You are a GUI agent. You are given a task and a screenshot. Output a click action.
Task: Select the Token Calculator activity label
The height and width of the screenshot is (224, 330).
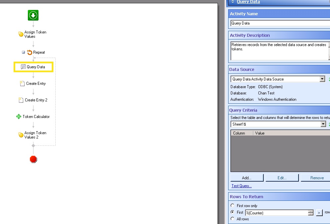pos(36,117)
